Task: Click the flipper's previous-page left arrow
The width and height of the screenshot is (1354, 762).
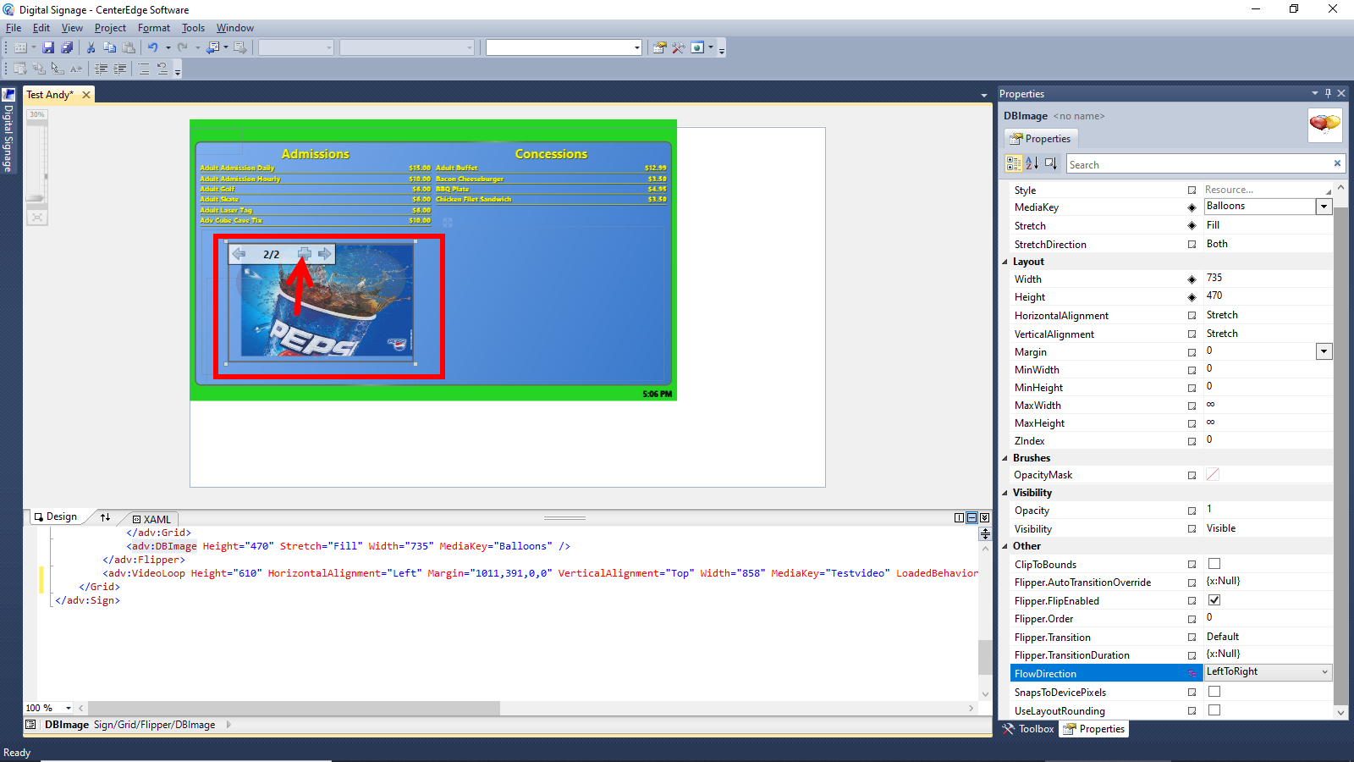Action: point(239,254)
